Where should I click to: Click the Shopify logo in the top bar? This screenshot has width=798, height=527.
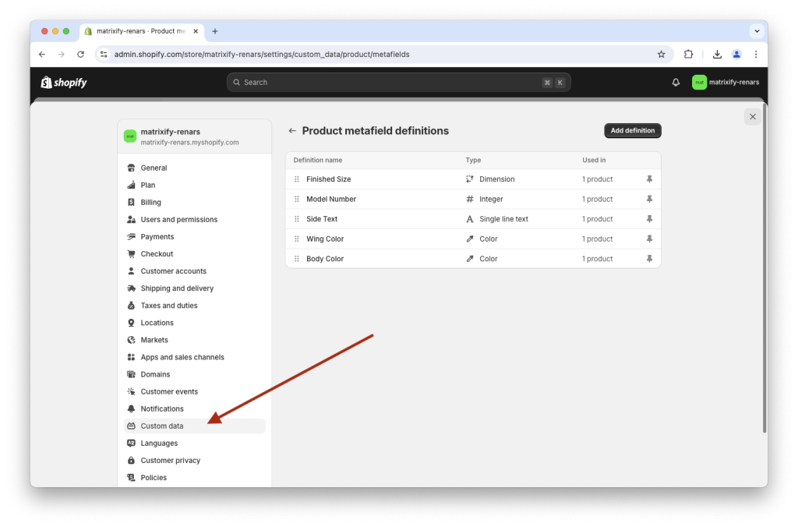point(63,82)
